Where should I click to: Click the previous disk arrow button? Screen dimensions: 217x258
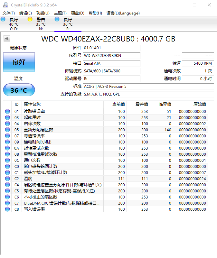(x=7, y=39)
